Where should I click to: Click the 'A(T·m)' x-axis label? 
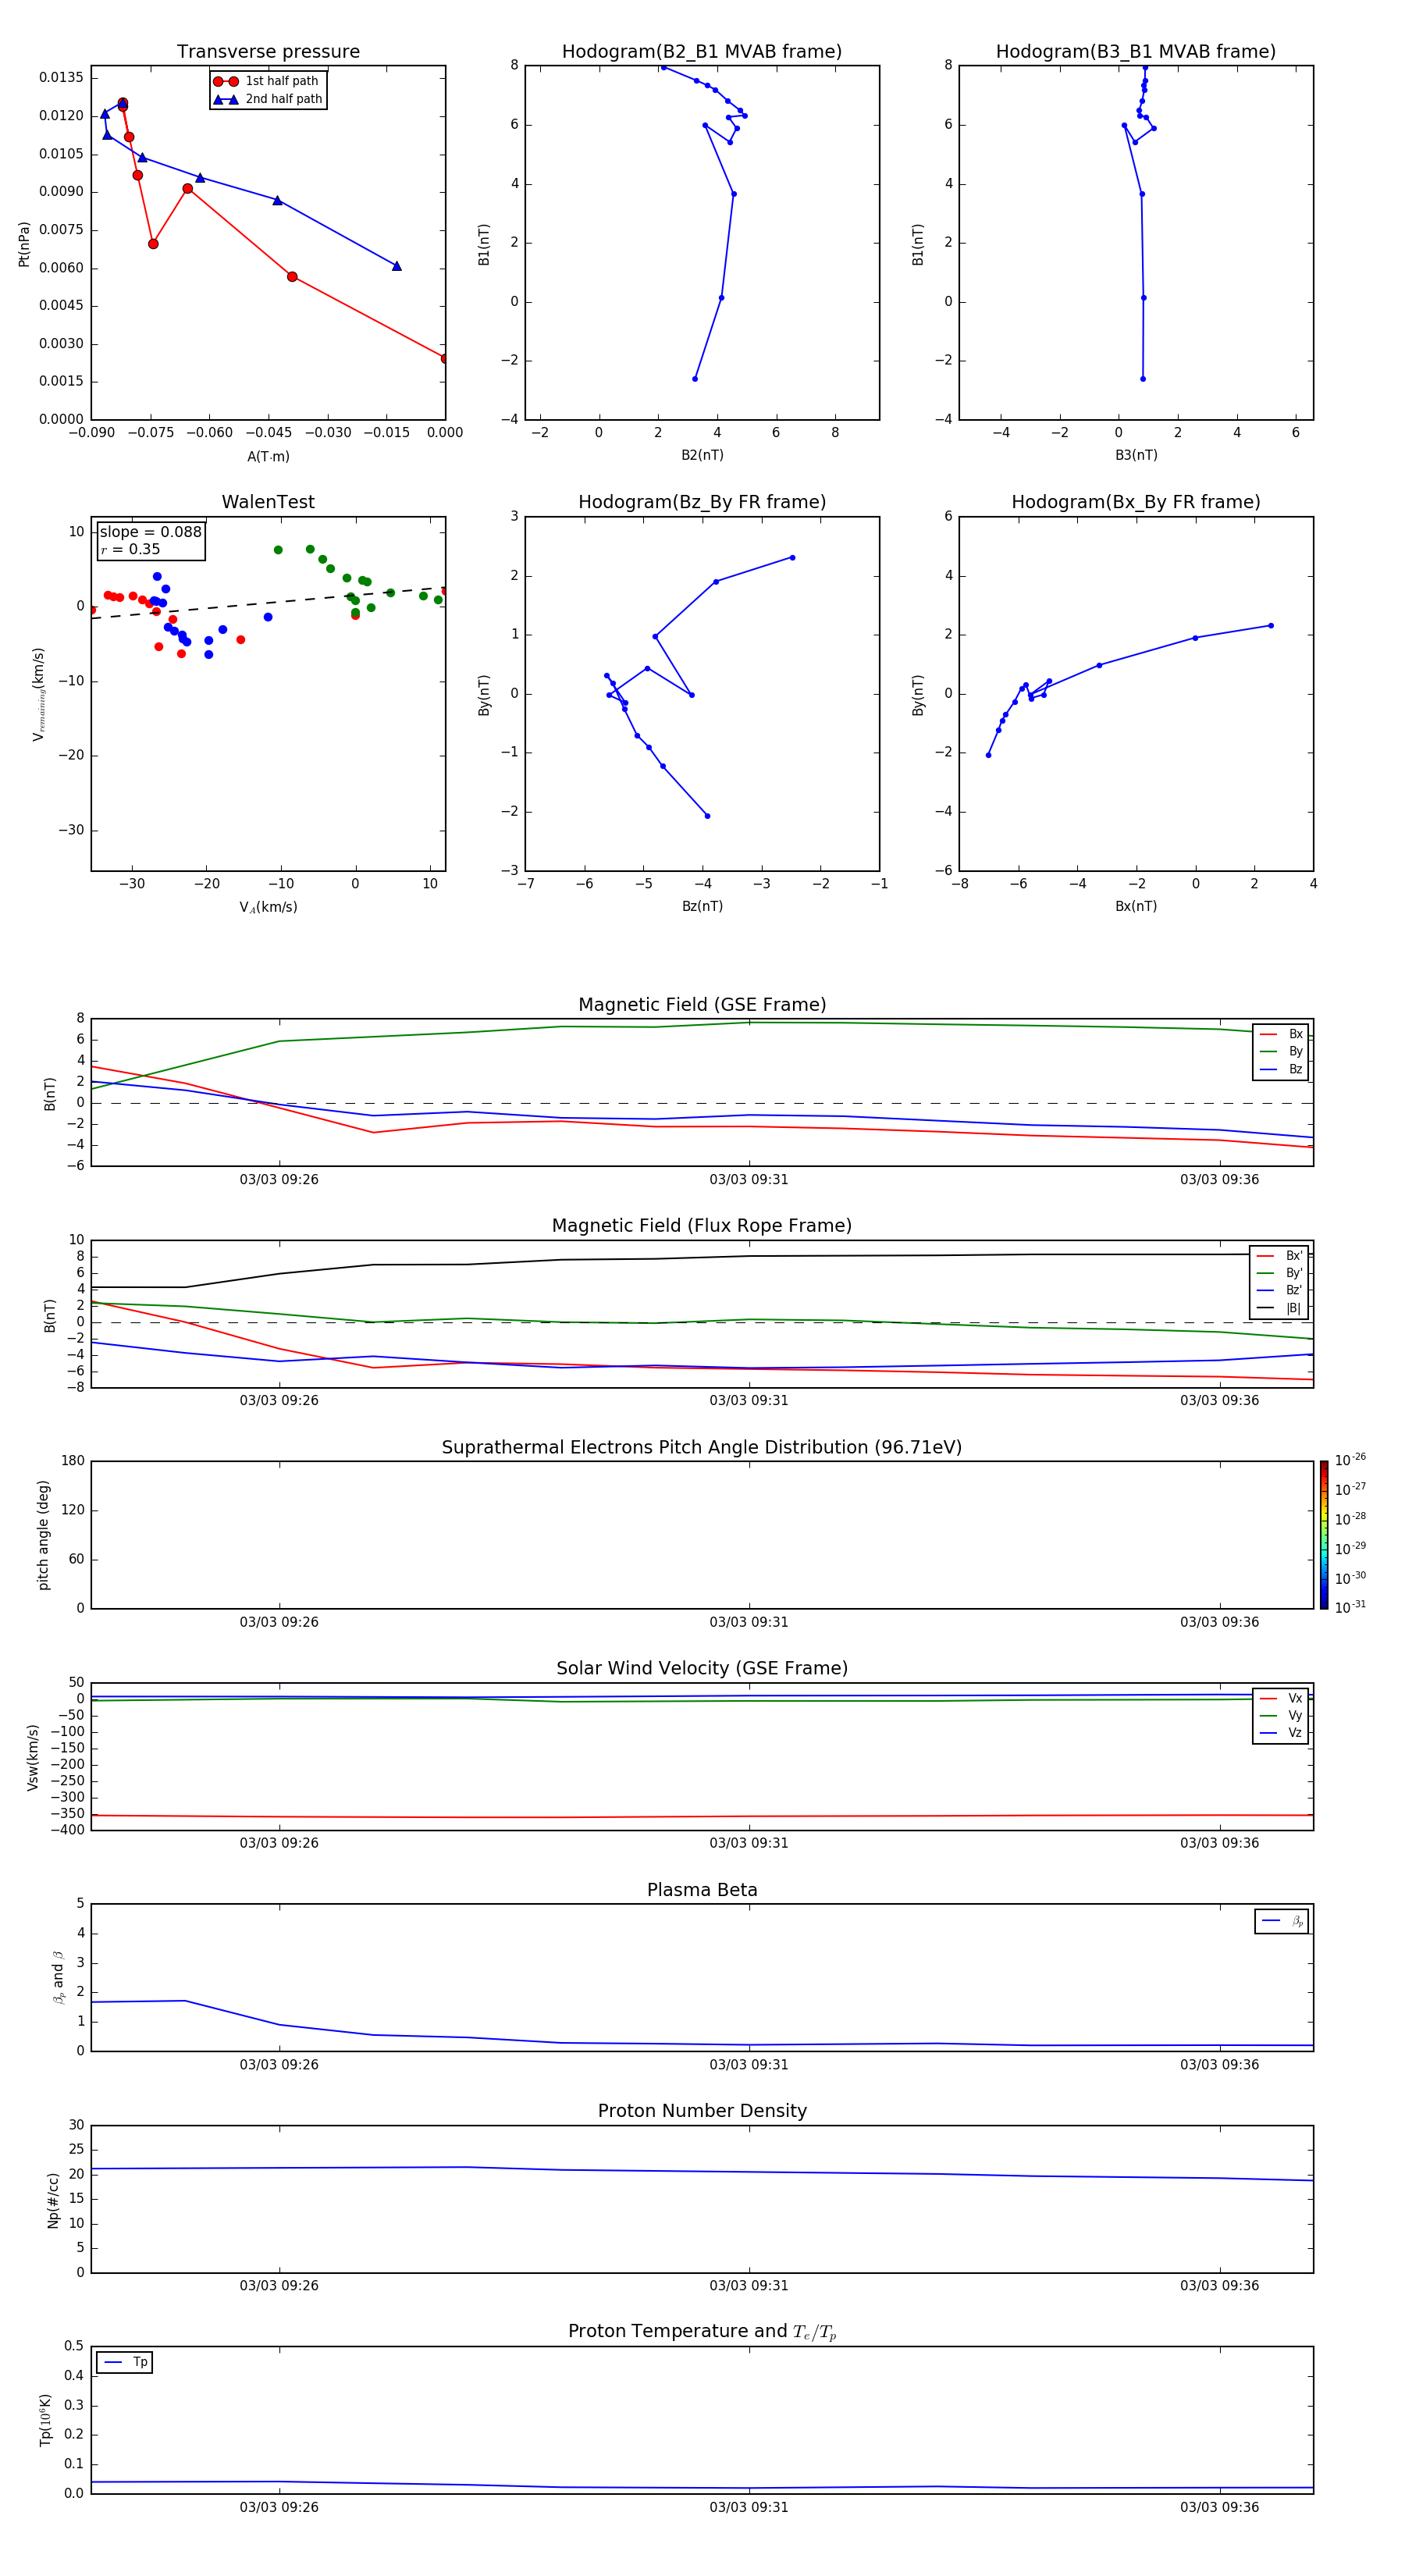tap(268, 457)
